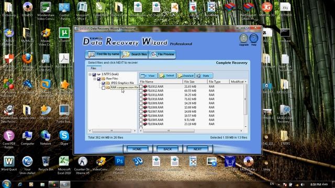This screenshot has height=188, width=335.
Task: Open the File Preview button
Action: click(162, 54)
